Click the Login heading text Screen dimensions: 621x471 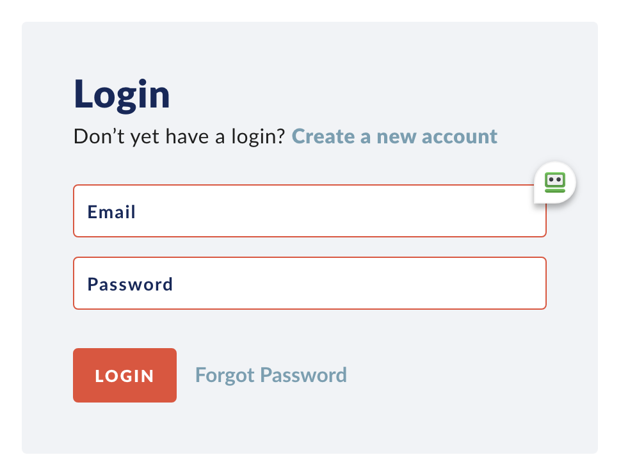point(122,93)
